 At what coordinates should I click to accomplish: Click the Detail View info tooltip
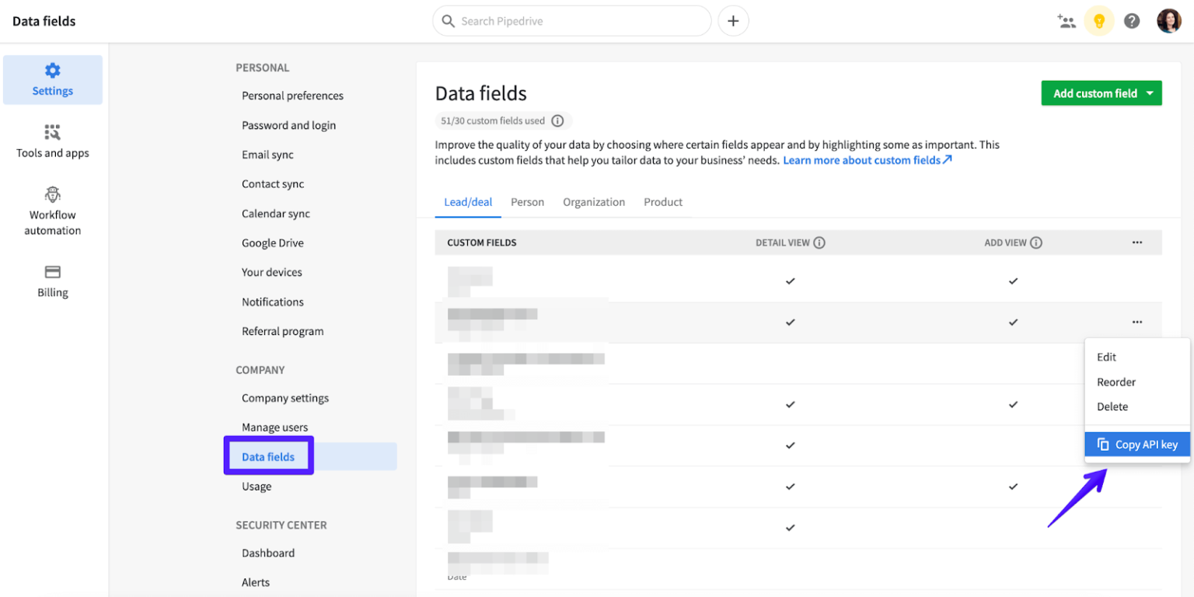819,242
